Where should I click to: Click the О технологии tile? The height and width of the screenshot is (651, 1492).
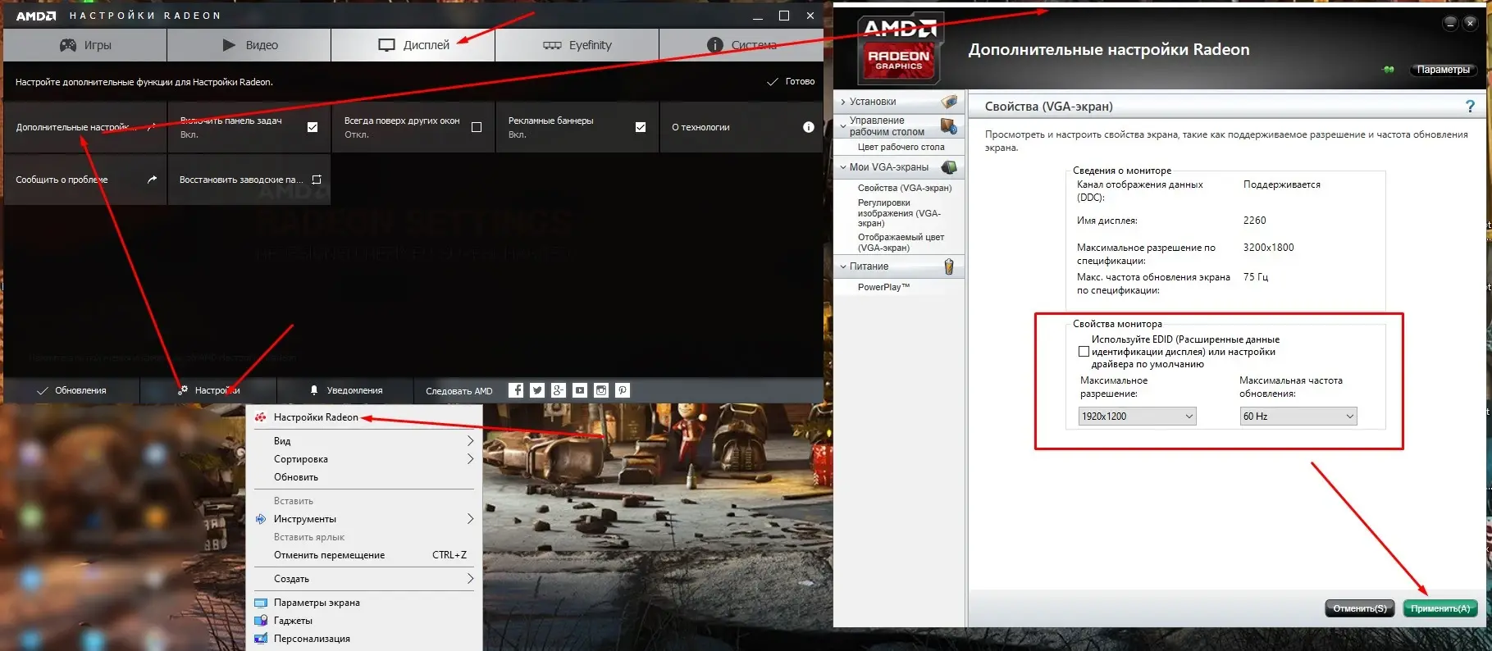(741, 127)
